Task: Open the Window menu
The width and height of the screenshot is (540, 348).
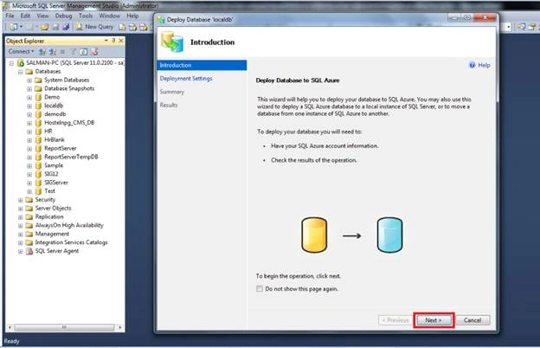Action: pos(109,16)
